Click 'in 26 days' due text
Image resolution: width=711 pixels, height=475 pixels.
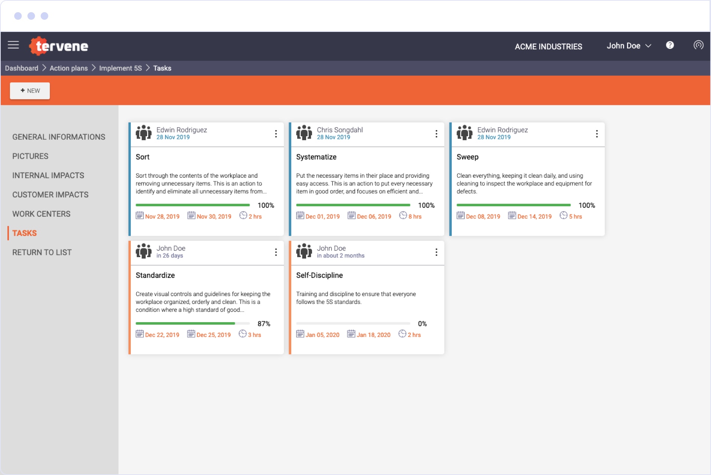point(170,256)
